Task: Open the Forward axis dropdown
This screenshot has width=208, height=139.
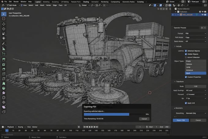Action: (195, 94)
